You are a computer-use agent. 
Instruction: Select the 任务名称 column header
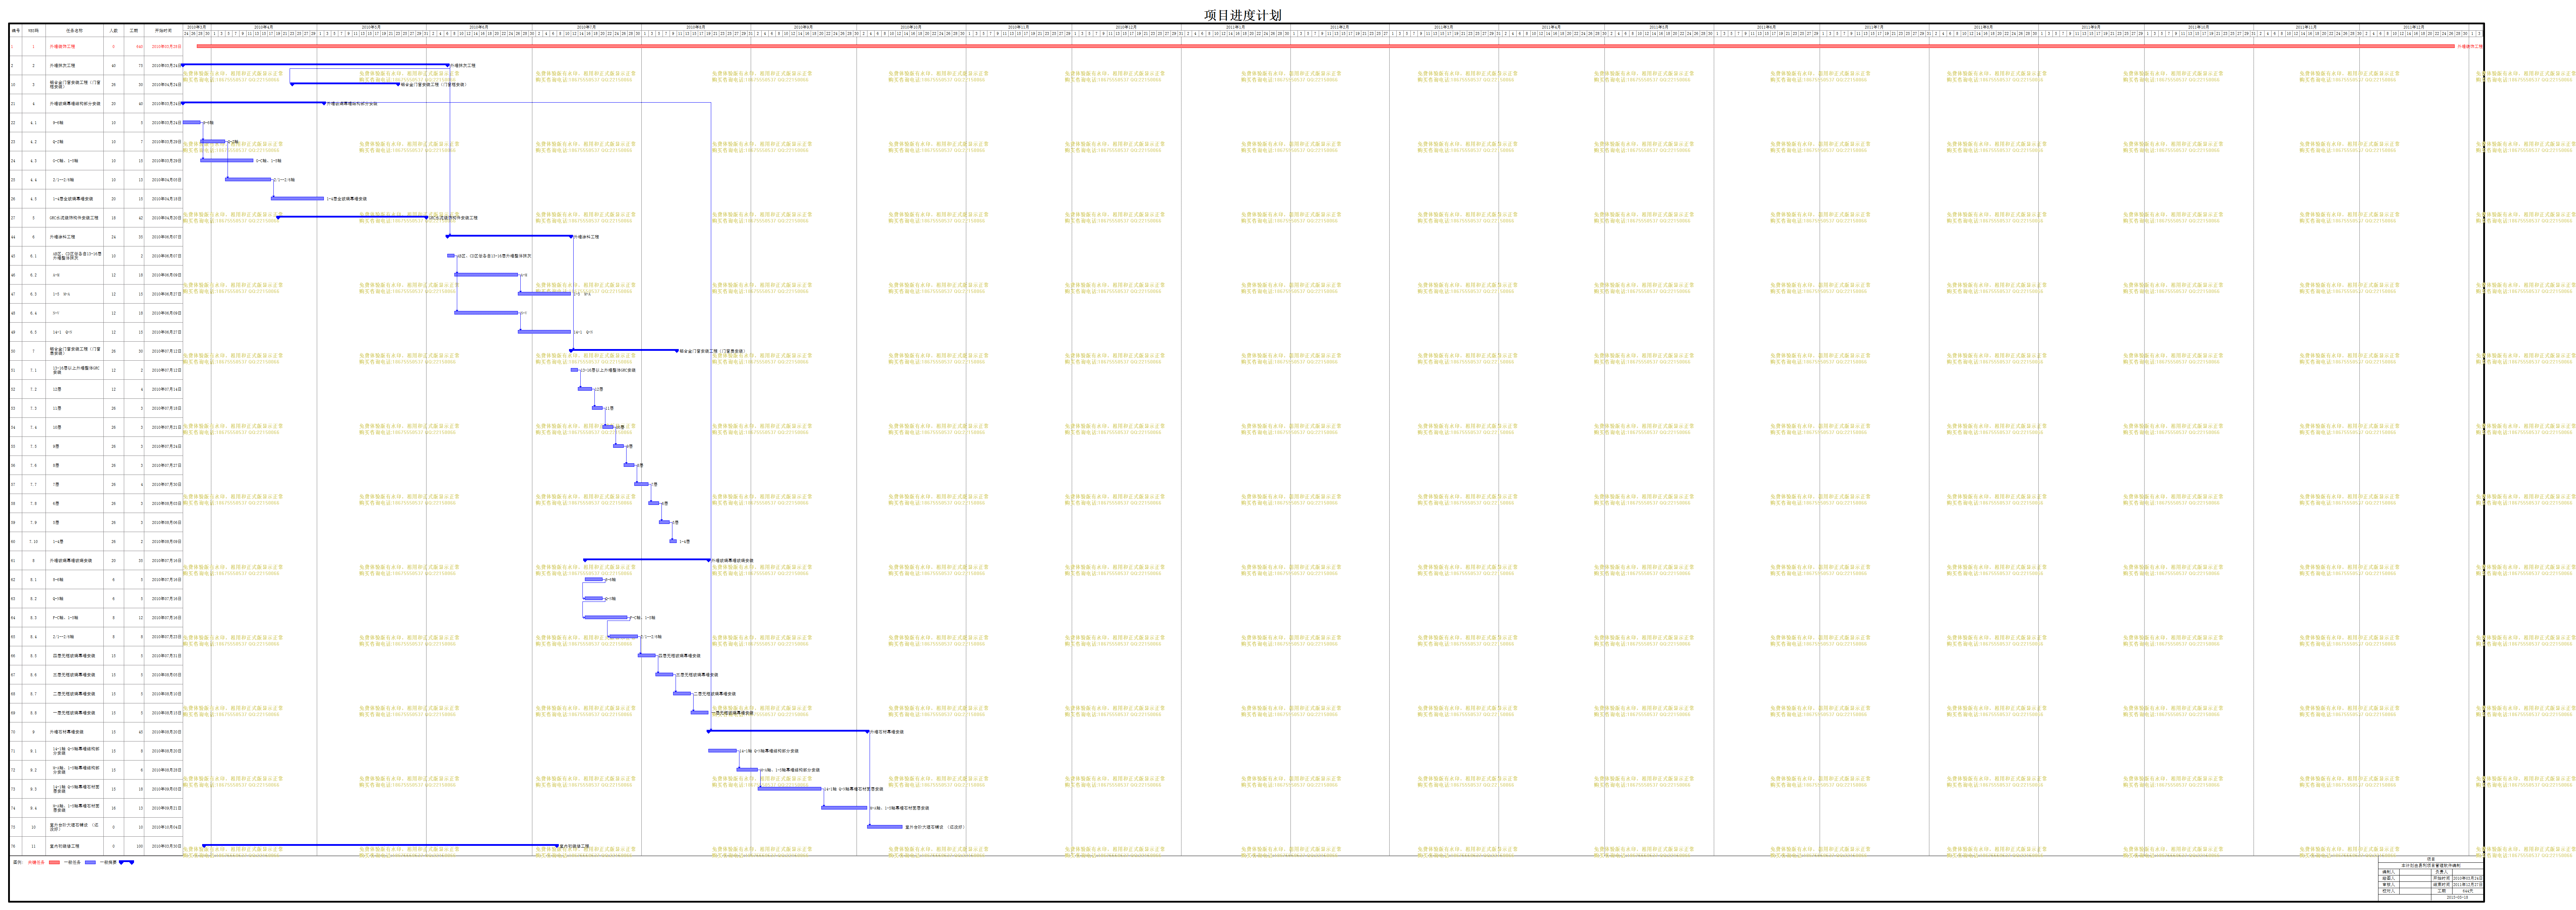pos(75,31)
